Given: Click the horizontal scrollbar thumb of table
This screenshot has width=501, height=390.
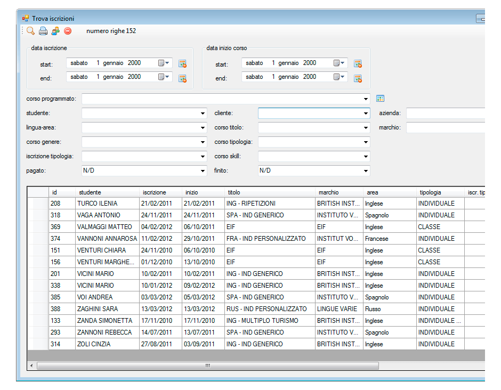Looking at the screenshot, I should (x=208, y=365).
